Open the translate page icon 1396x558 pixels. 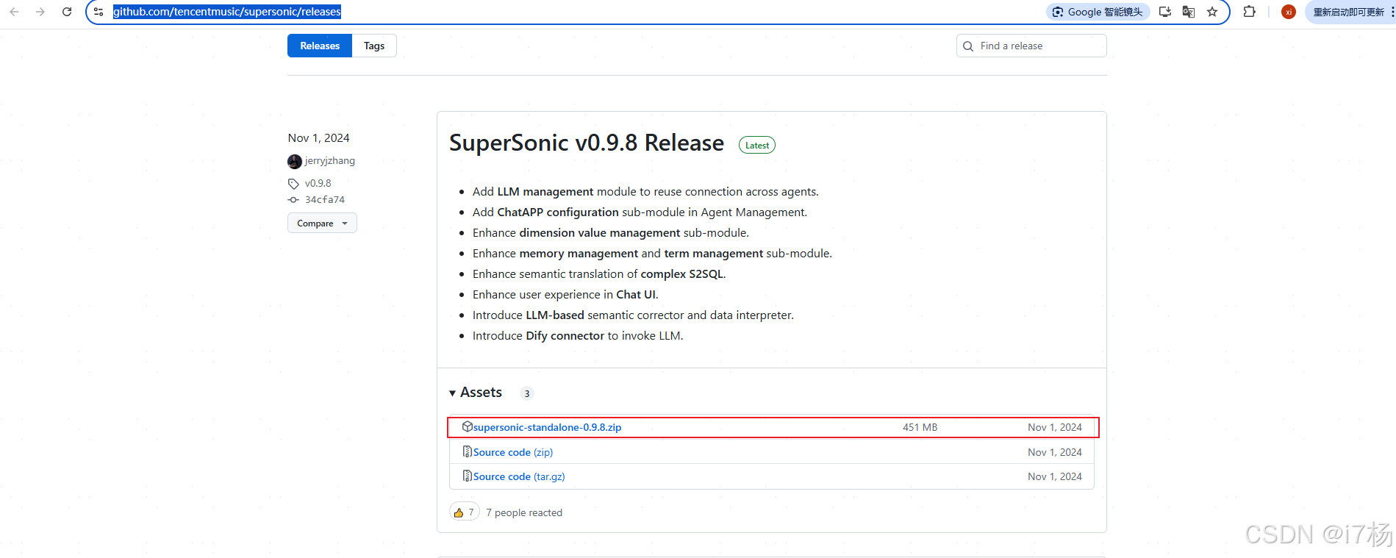point(1189,12)
